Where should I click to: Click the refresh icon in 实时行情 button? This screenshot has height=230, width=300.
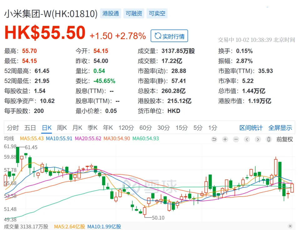157,36
